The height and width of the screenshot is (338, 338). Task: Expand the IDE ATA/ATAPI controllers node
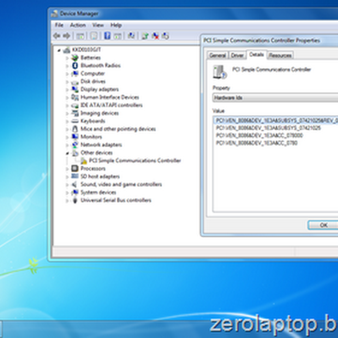click(x=67, y=105)
